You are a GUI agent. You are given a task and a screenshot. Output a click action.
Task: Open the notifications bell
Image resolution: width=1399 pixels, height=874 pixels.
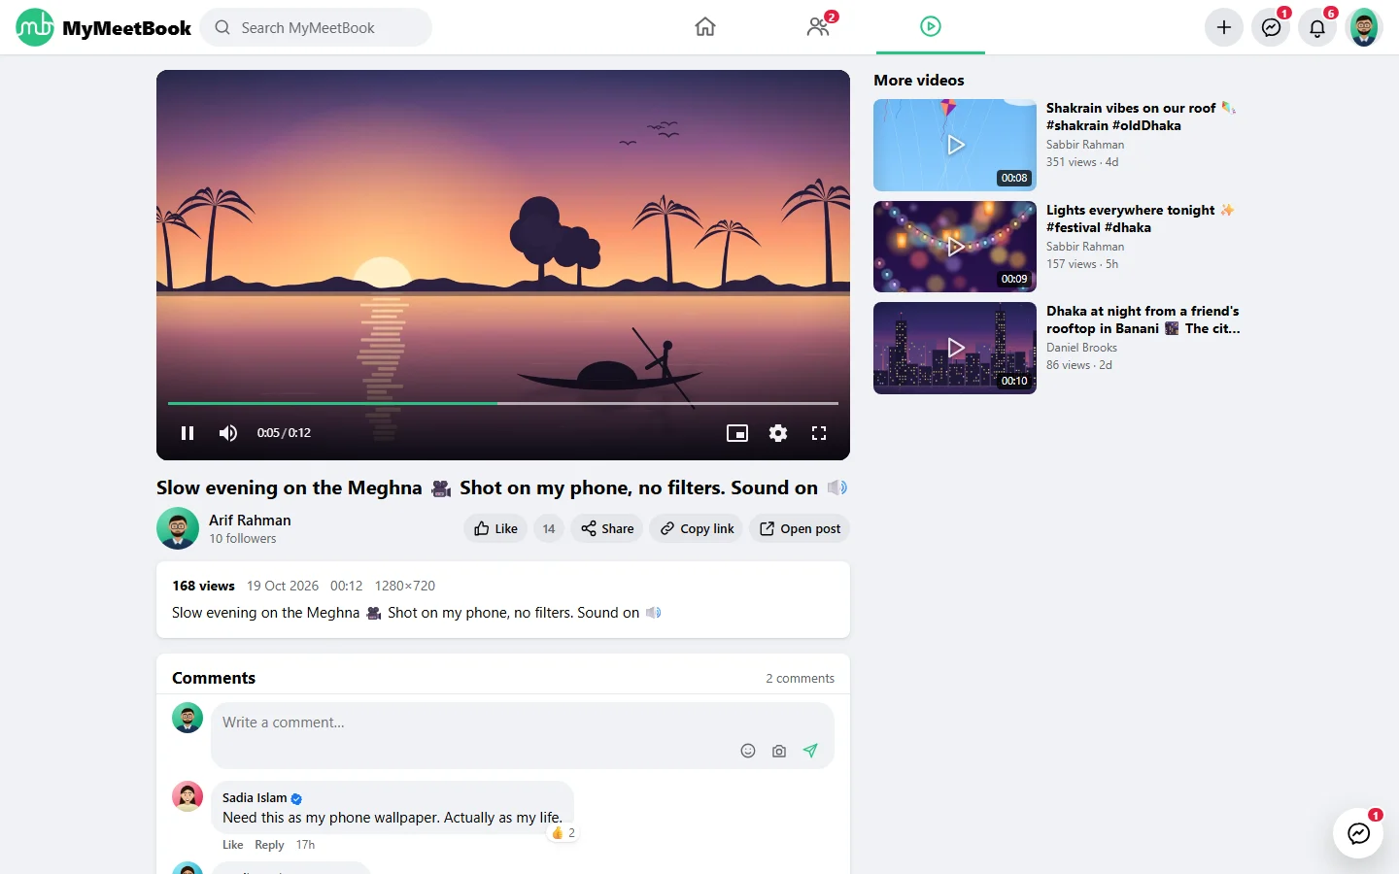[x=1317, y=27]
